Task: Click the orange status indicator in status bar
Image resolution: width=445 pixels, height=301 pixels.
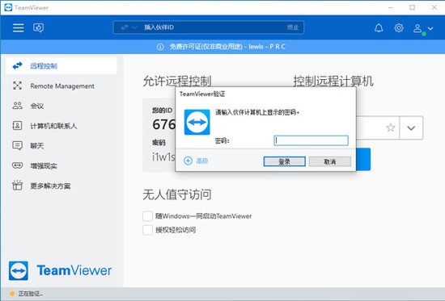Action: pyautogui.click(x=12, y=294)
